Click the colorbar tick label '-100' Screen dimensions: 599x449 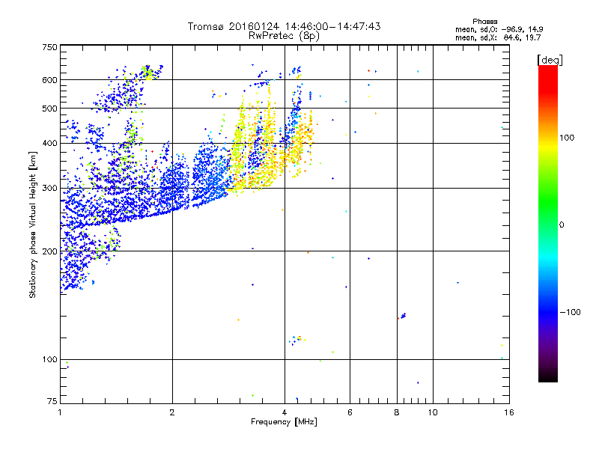(570, 312)
